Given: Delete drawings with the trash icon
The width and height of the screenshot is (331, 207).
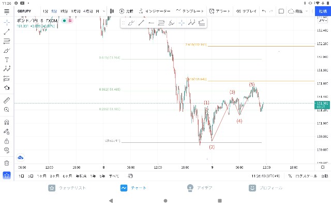Looking at the screenshot, I should click(x=7, y=163).
